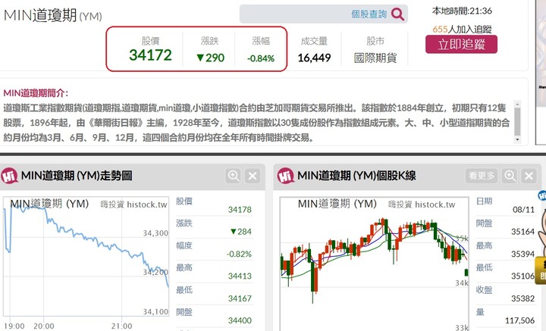
Task: Click the 開盤 value 34400
Action: coord(240,320)
